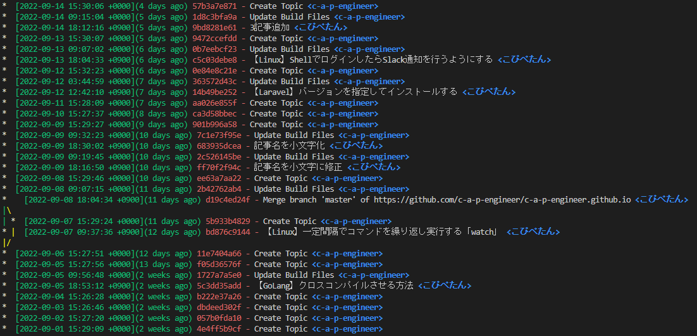Screen dimensions: 697x336
Task: Click timestamp 2022-09-14 15:30:06 +0000
Action: click(75, 6)
